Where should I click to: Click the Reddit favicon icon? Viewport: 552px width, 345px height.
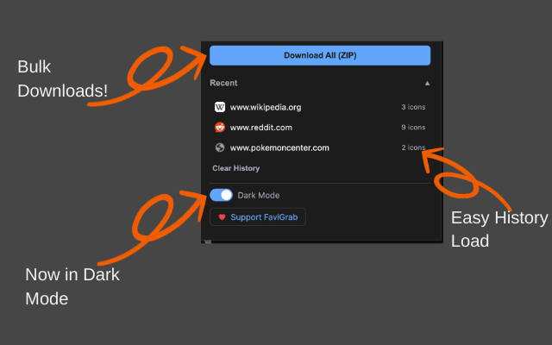(220, 127)
